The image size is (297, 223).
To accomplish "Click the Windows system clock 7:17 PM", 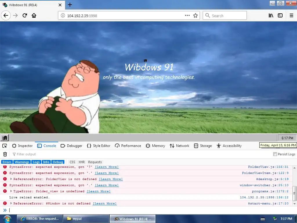I will 286,219.
